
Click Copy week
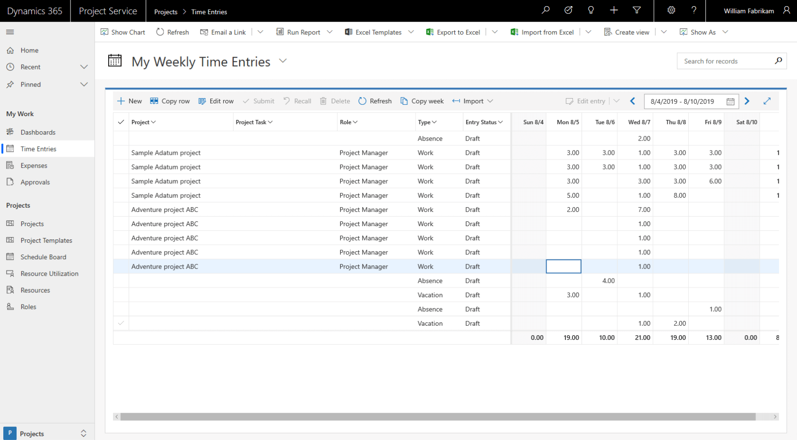(x=422, y=101)
